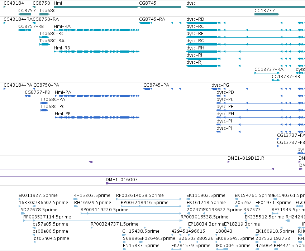This screenshot has height=251, width=305.
Task: Click the CG13737-PB marker
Action: tap(278, 146)
